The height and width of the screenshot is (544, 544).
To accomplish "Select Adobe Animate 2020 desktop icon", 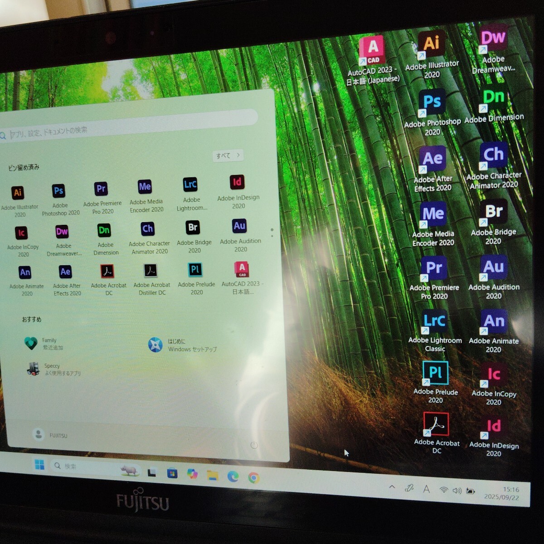I will 494,331.
